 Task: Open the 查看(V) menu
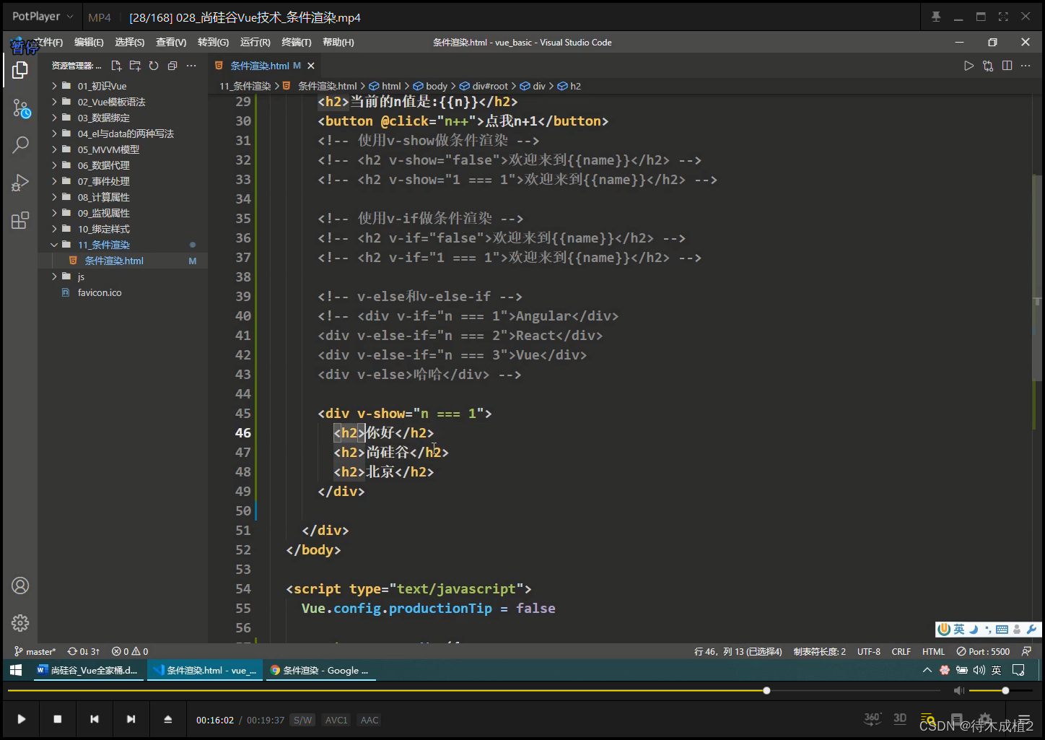click(x=171, y=43)
